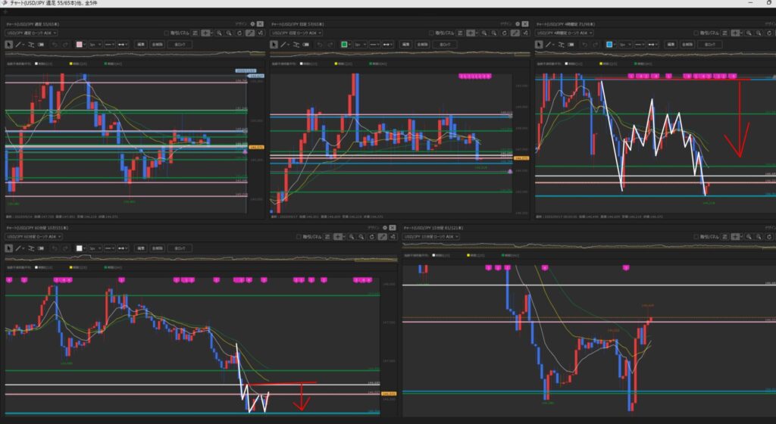Viewport: 776px width, 424px height.
Task: Check 取引パネル box in daily chart
Action: (430, 33)
